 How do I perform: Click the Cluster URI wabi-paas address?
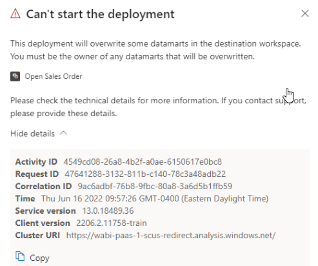pyautogui.click(x=171, y=236)
